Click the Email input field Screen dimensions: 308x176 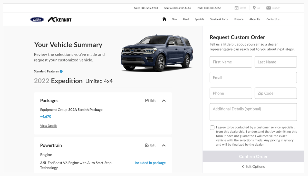click(253, 78)
